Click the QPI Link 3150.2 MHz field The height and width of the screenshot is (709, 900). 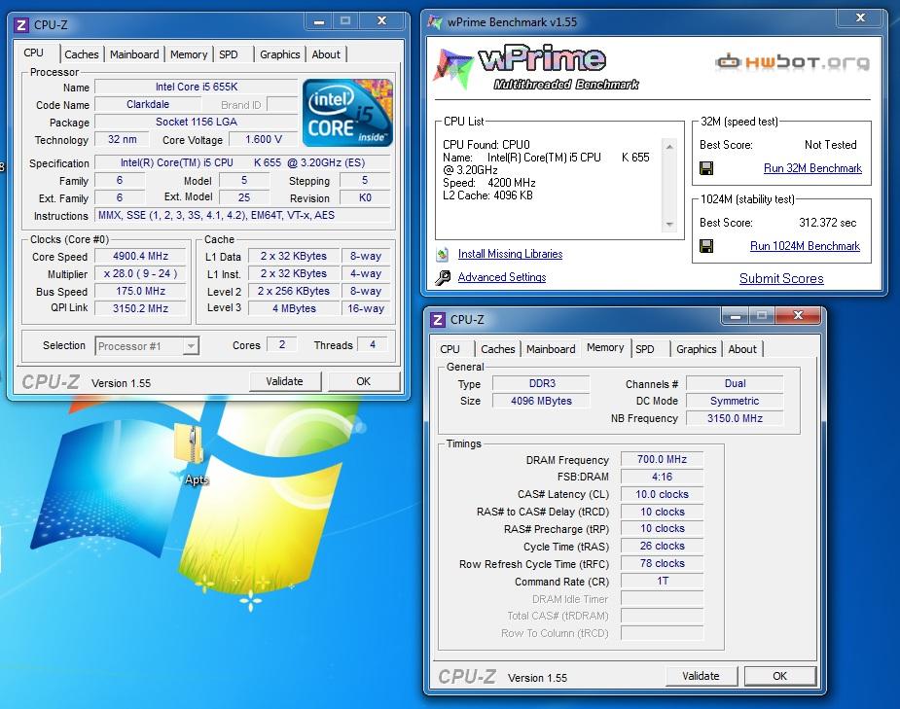click(141, 308)
